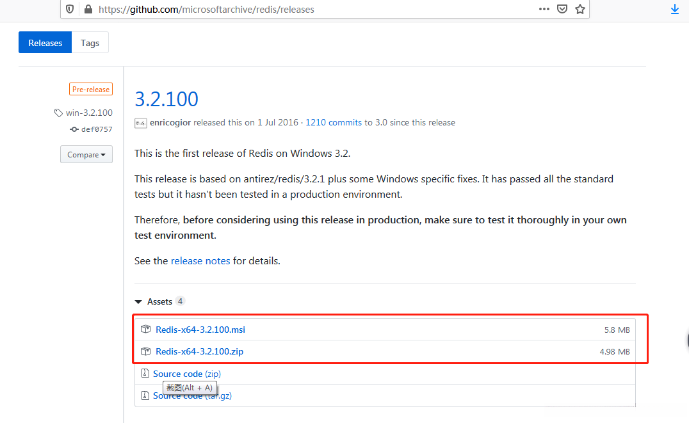The height and width of the screenshot is (423, 689).
Task: Click the enricogior author name
Action: click(170, 123)
